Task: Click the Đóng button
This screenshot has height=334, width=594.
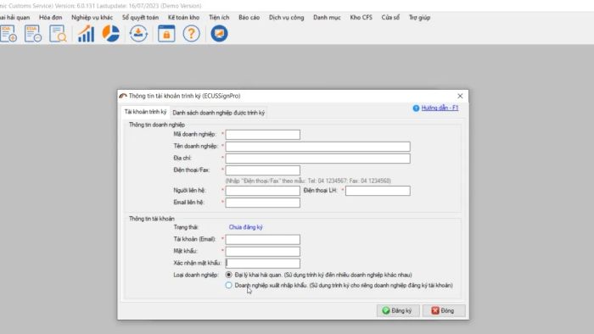Action: 444,310
